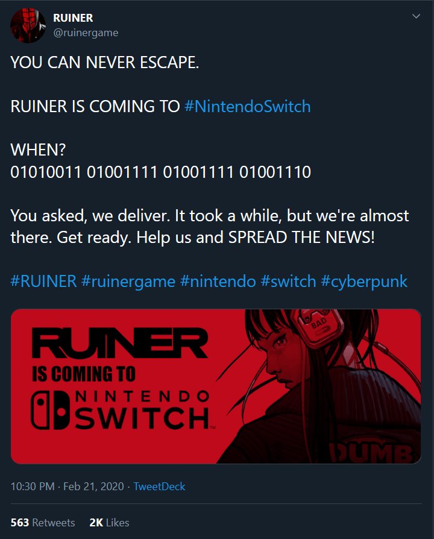Open the TweetDeck source link
Image resolution: width=434 pixels, height=539 pixels.
click(159, 487)
